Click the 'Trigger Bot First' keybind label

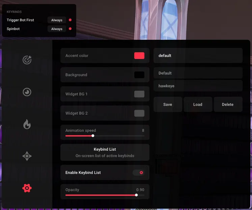pos(20,20)
